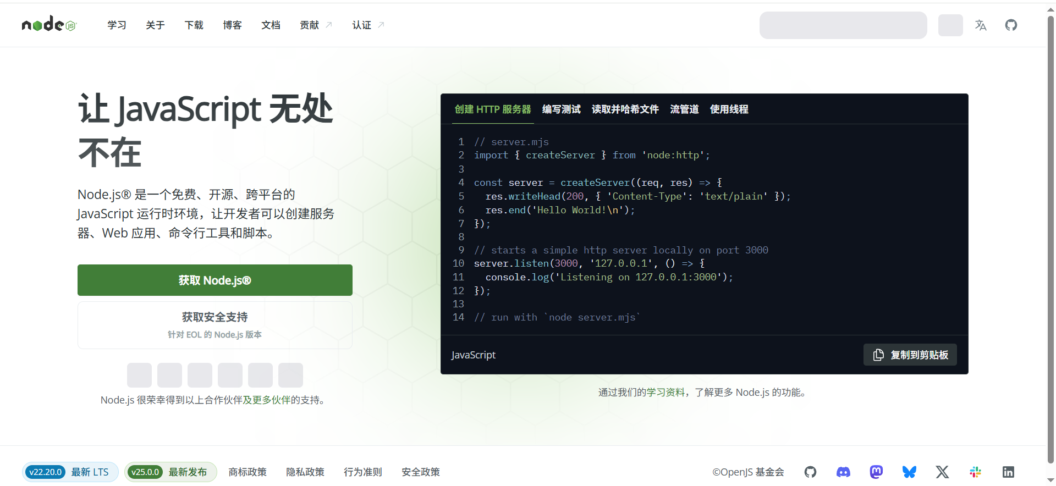Open the v25.0.0 最新发布 badge

point(170,472)
